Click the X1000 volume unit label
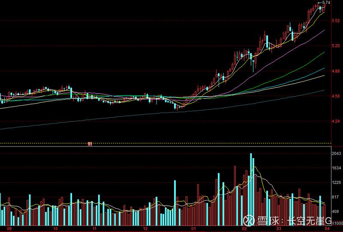Image resolution: width=343 pixels, height=232 pixels. coord(336,223)
